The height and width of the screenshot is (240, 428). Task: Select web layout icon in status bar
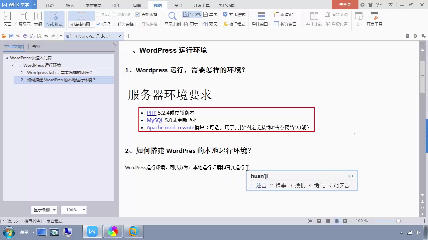(x=336, y=221)
